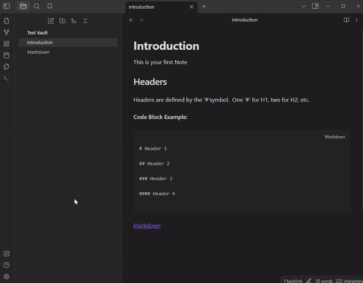Follow the Markdown internal link

(147, 226)
